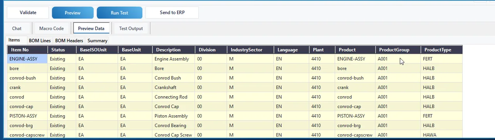Click BaseISOUnit column header
Screen dimensions: 495x140
click(97, 50)
